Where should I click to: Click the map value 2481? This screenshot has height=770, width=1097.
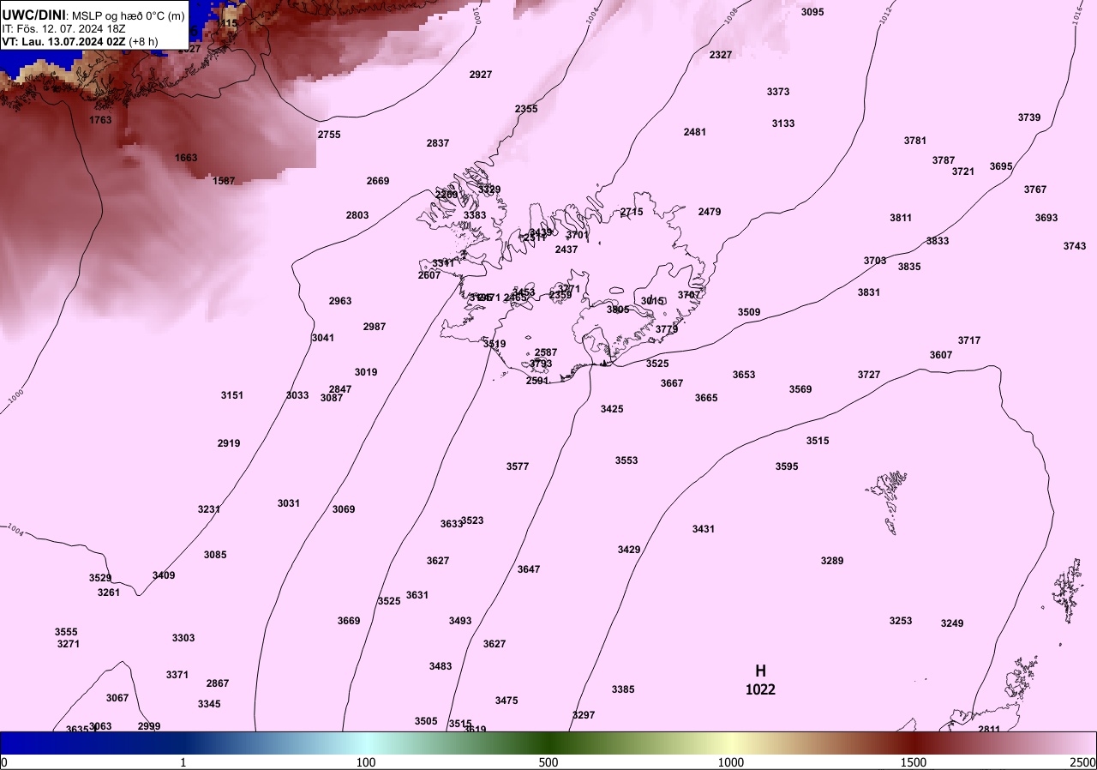pyautogui.click(x=695, y=132)
